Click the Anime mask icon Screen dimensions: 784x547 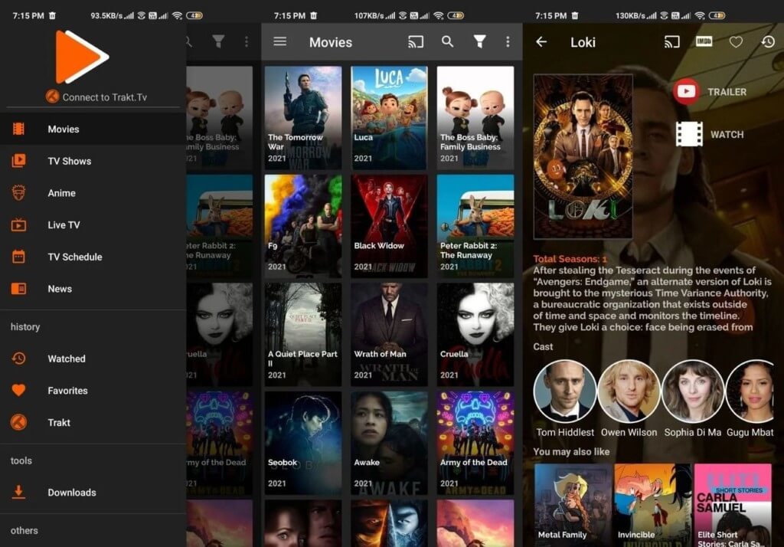[x=18, y=193]
